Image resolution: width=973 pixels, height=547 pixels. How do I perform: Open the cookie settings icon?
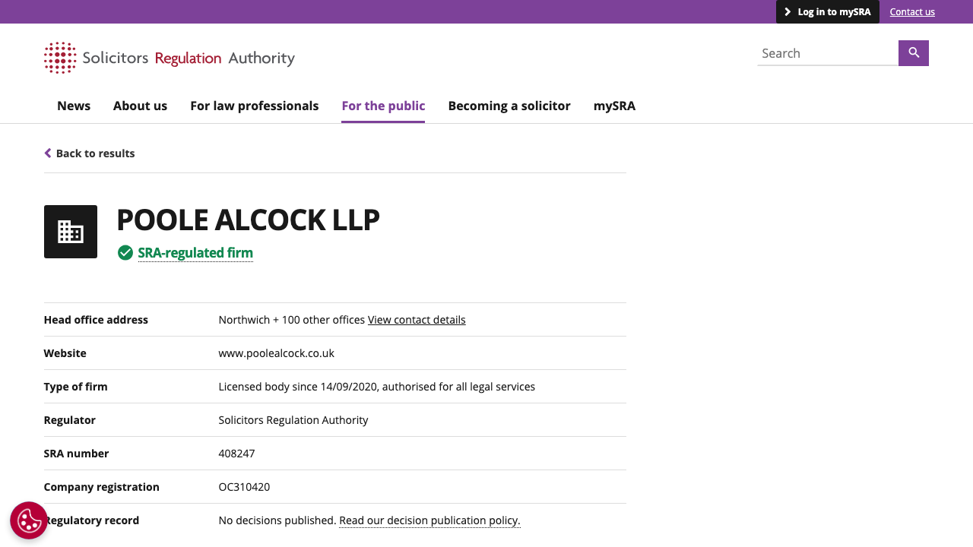[29, 520]
